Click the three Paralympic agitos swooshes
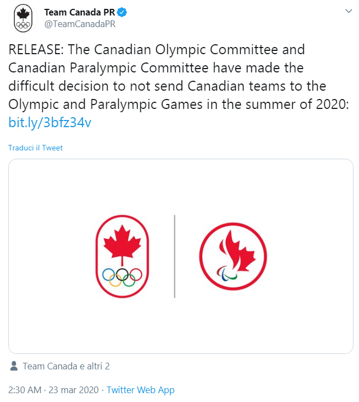 pos(228,274)
